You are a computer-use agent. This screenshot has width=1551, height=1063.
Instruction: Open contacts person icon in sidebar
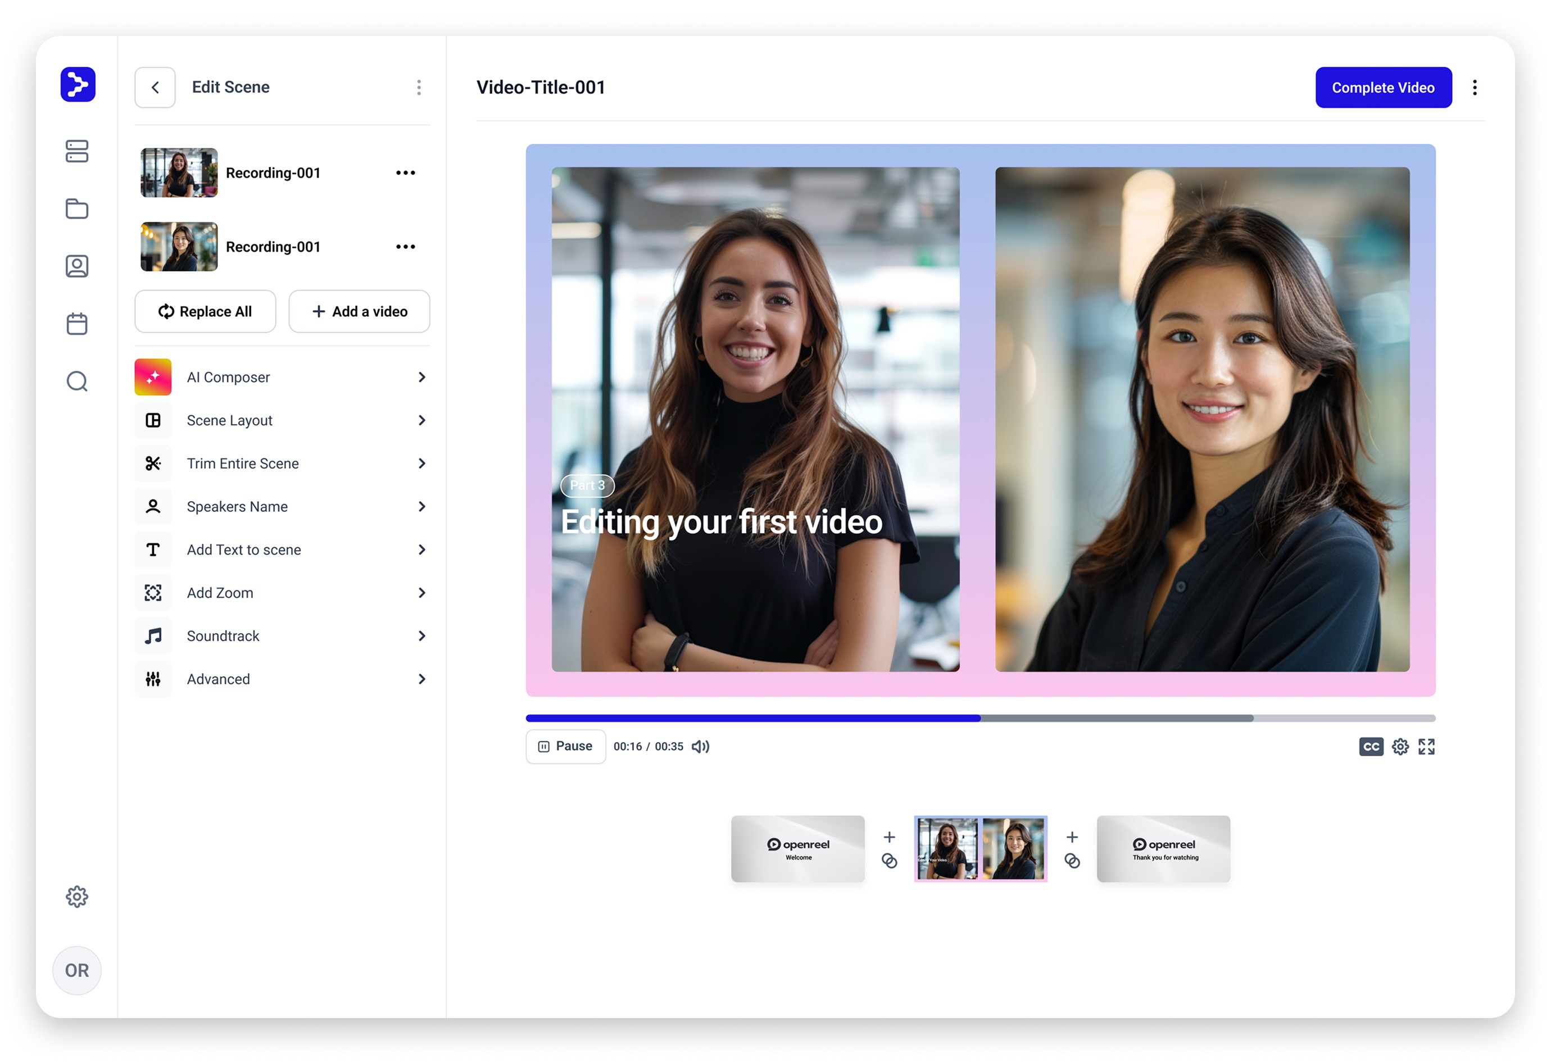coord(77,266)
